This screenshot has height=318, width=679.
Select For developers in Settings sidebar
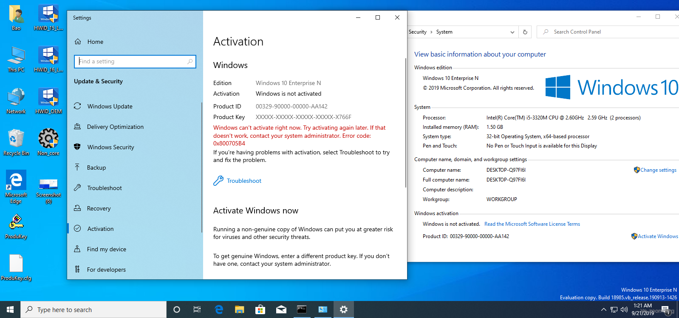134,270
